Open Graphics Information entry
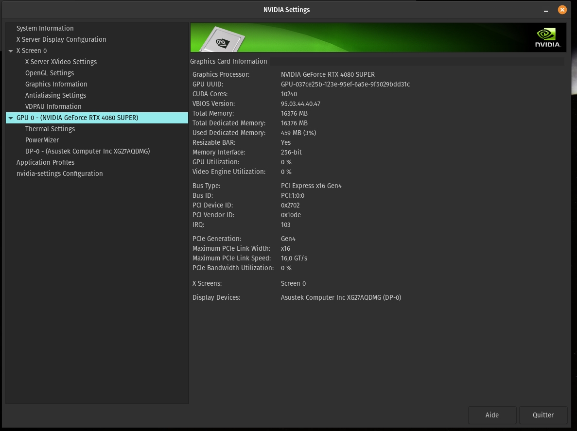577x431 pixels. [56, 84]
